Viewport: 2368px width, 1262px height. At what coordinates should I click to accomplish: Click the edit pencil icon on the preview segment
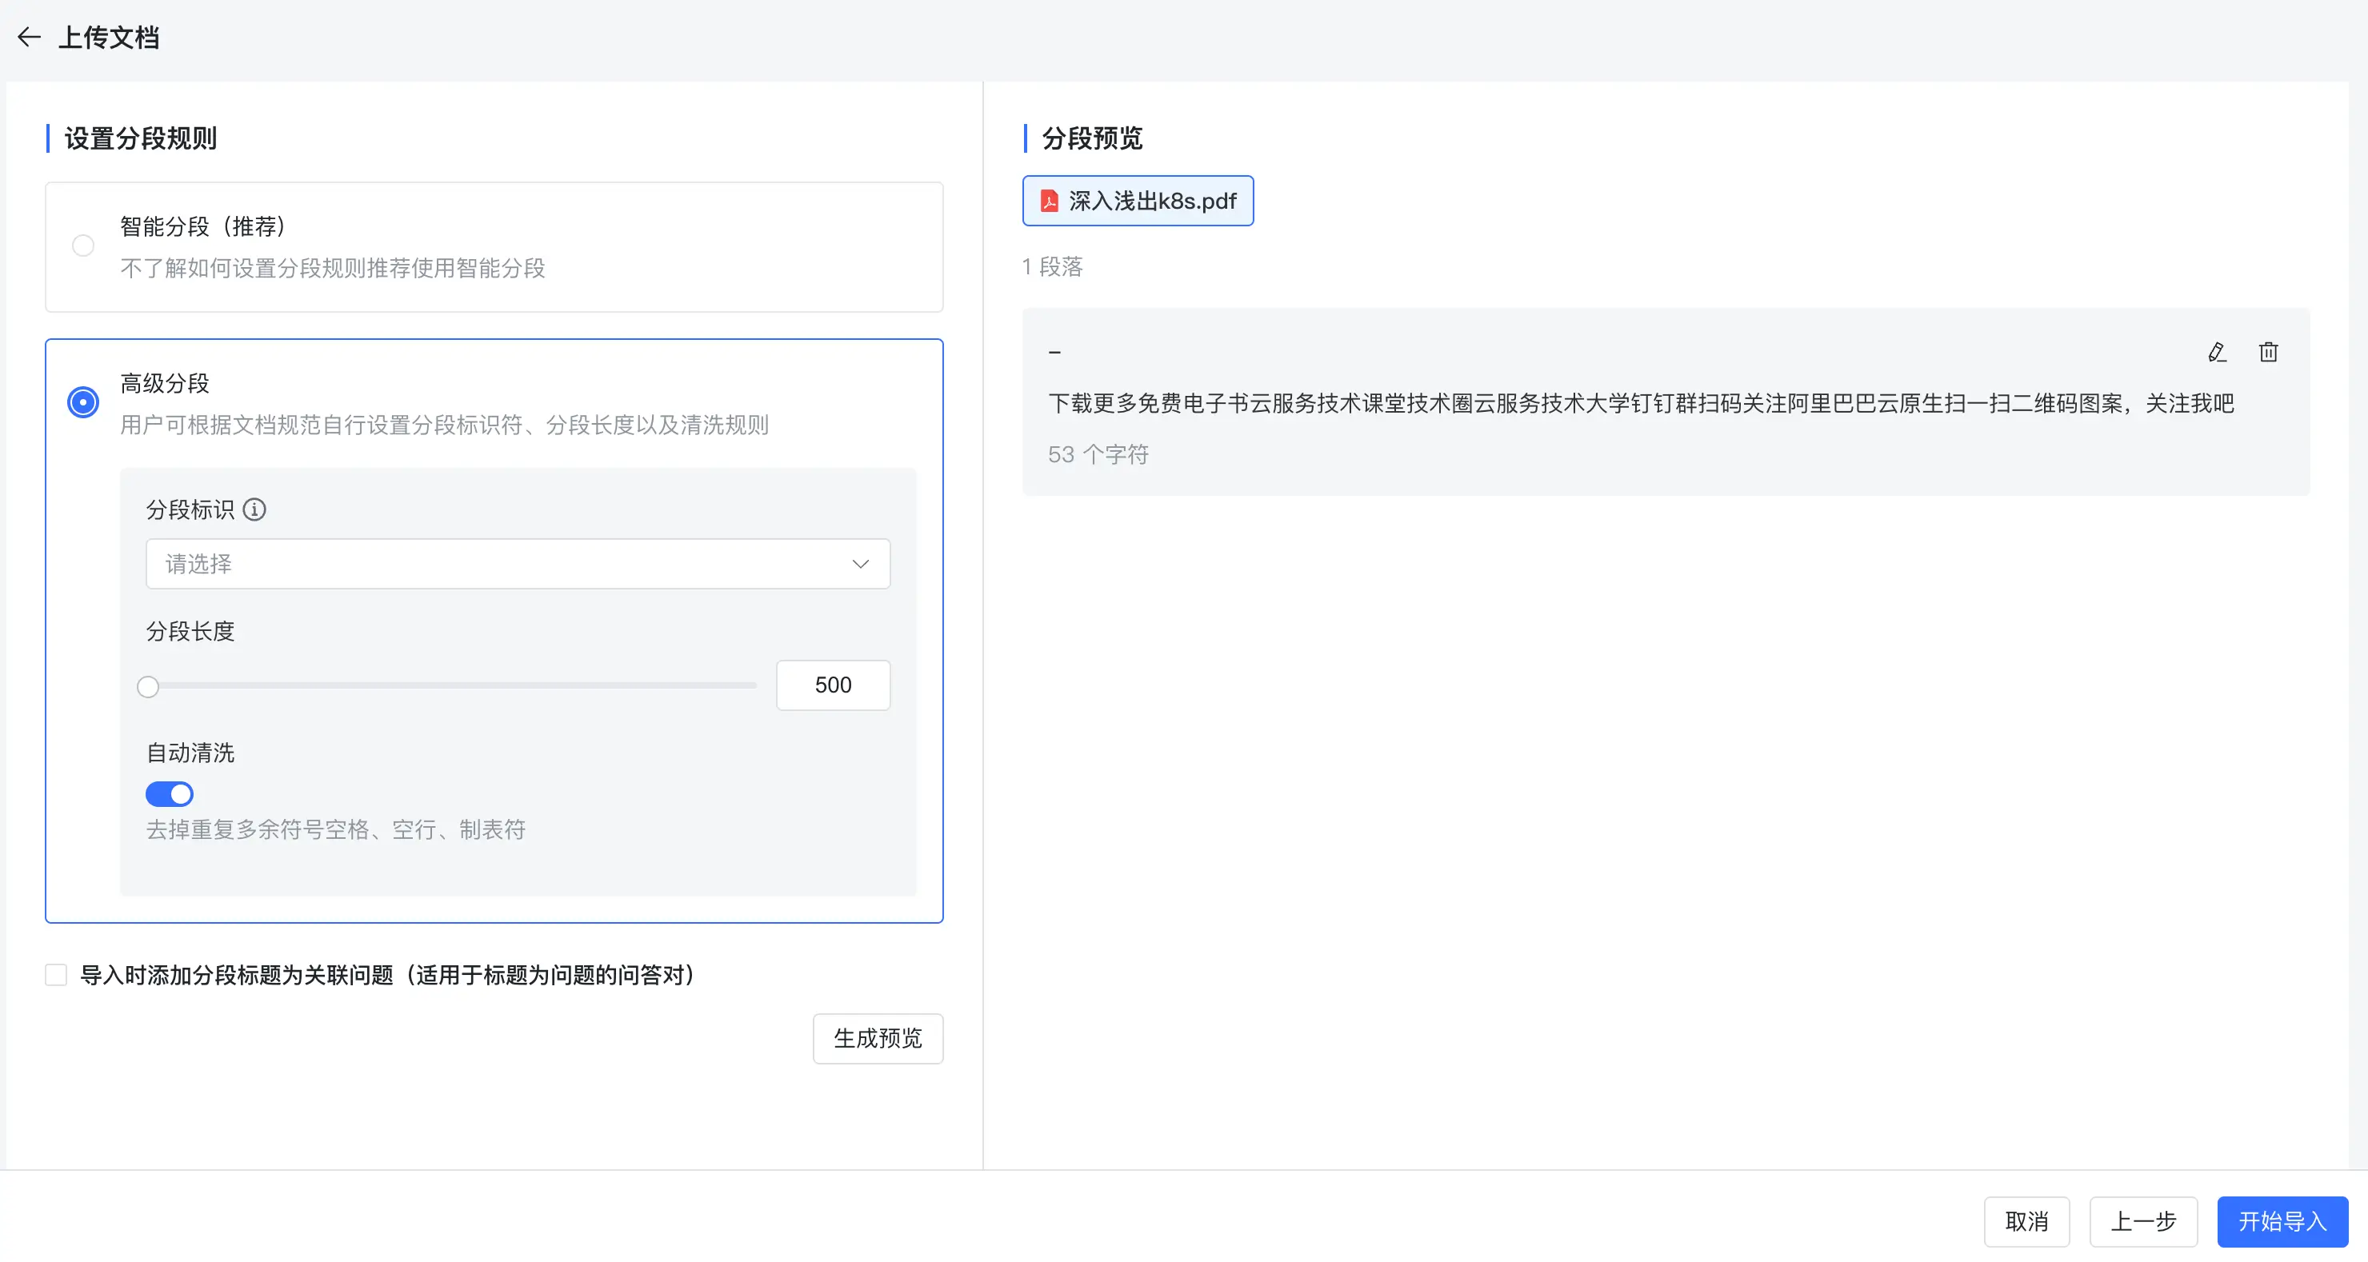click(2216, 352)
